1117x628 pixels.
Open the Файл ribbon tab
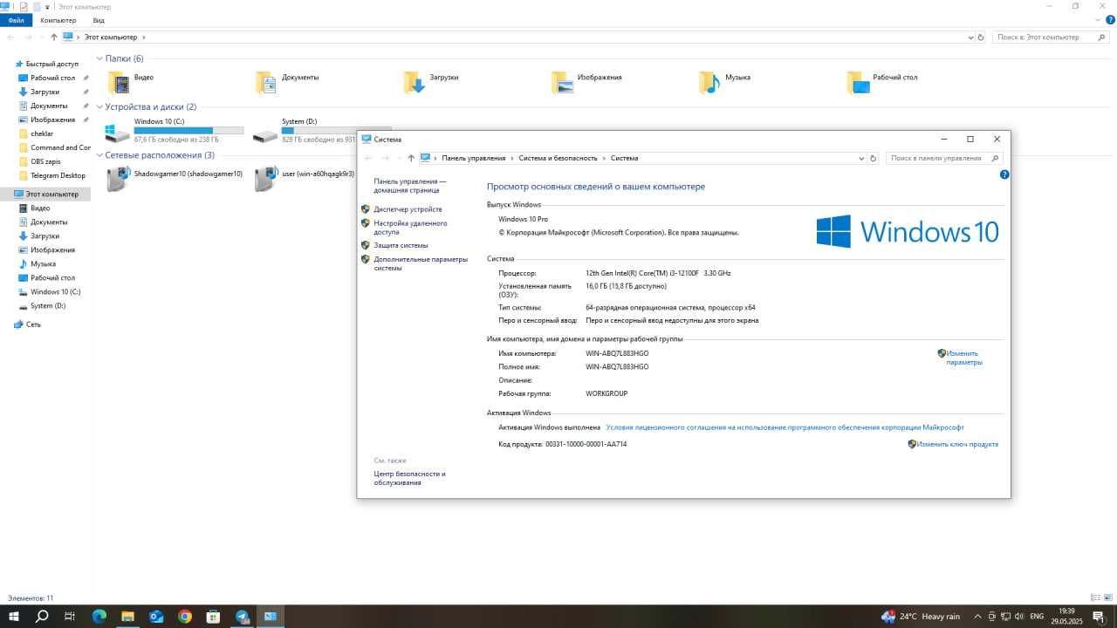click(x=16, y=20)
